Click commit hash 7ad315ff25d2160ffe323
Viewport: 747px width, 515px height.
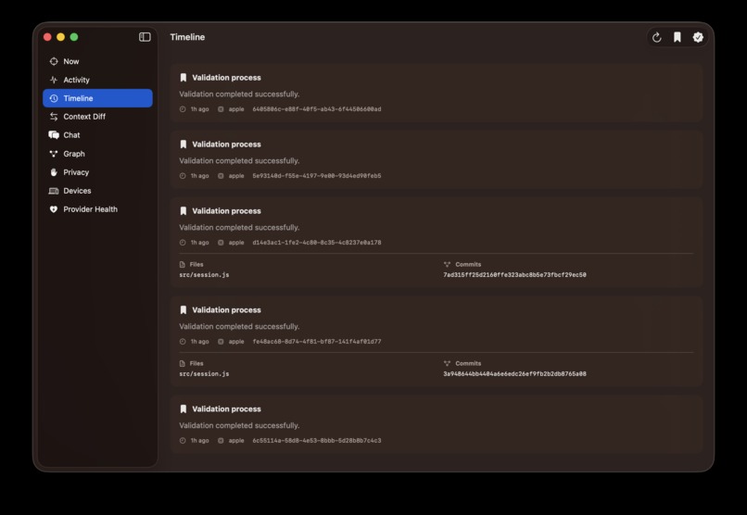[514, 274]
